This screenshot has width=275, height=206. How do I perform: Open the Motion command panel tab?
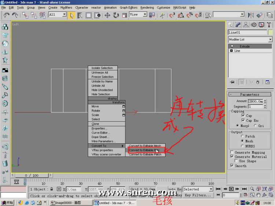254,25
